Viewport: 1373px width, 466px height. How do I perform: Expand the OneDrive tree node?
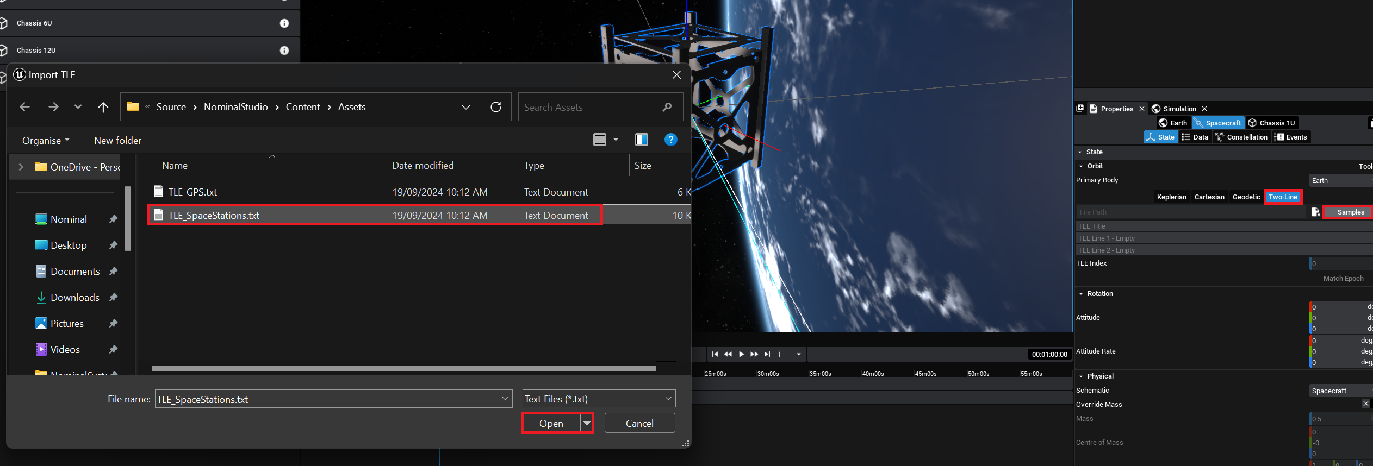coord(21,167)
